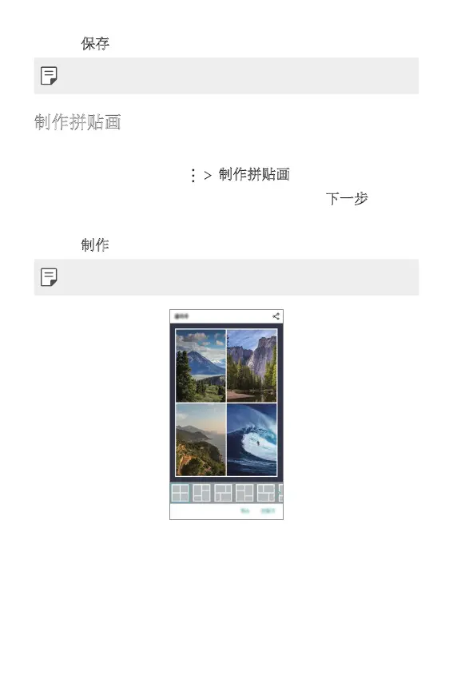
Task: Tap the rightmost teal button in editor footer
Action: [x=268, y=511]
